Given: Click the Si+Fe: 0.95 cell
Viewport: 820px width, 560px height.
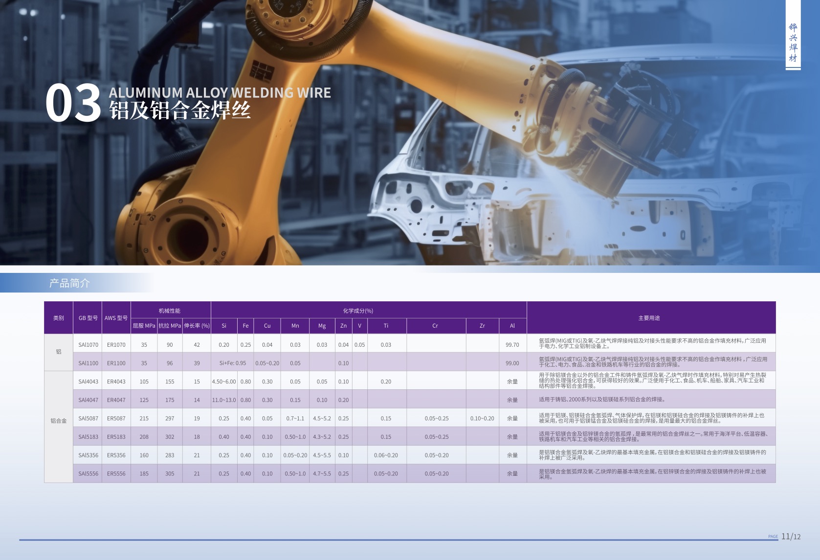Looking at the screenshot, I should [233, 363].
